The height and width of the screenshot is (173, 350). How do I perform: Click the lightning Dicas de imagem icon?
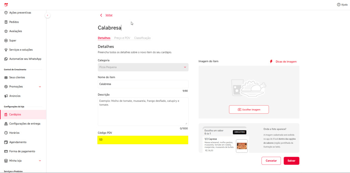[271, 62]
